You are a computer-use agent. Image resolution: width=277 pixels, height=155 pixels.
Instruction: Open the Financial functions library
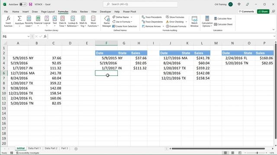(38, 21)
